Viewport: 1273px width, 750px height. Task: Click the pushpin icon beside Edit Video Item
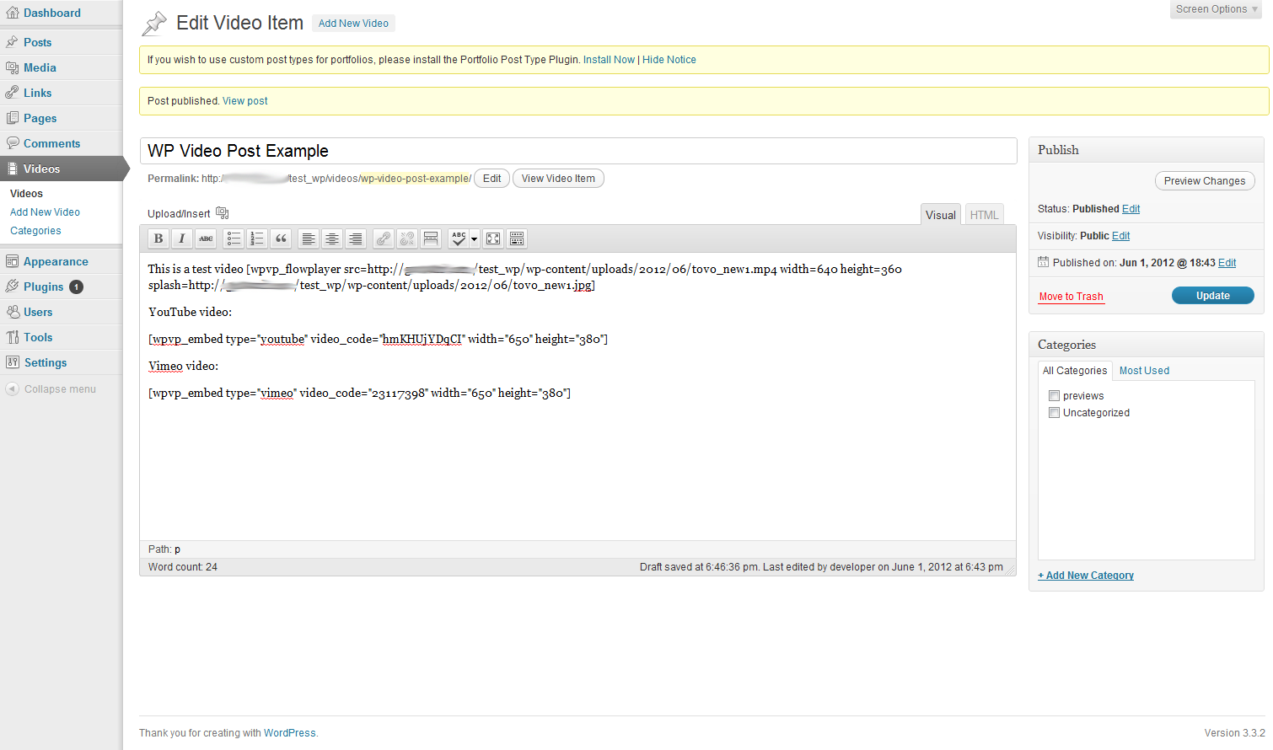click(x=154, y=24)
